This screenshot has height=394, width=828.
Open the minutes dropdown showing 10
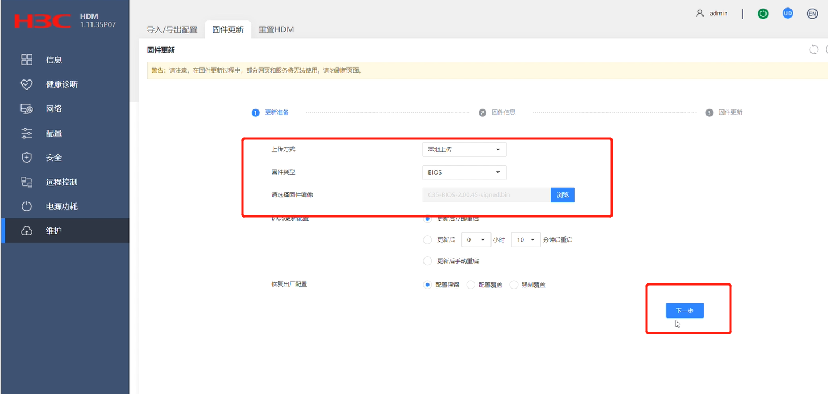pyautogui.click(x=526, y=239)
